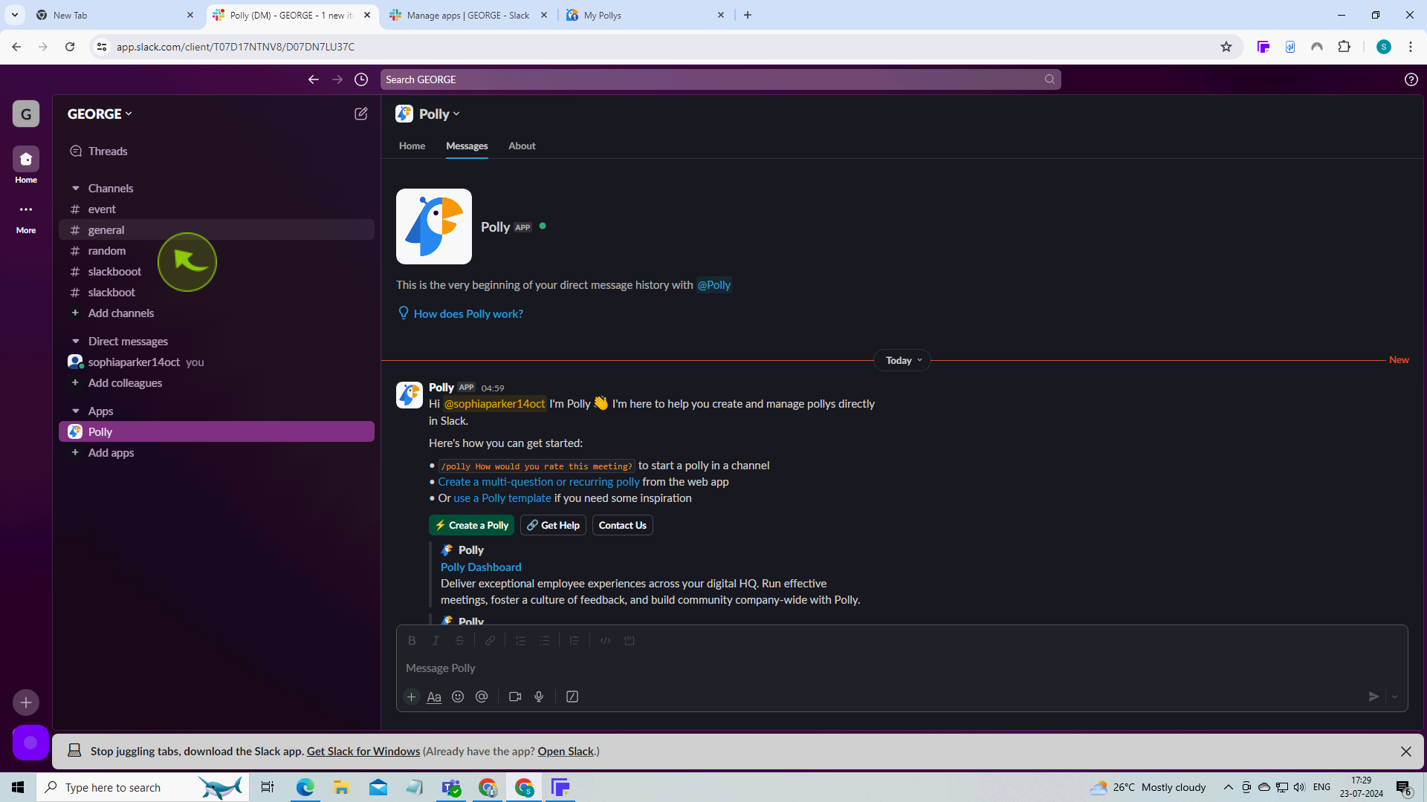Click the GEORGE workspace G avatar
The image size is (1427, 802).
click(x=26, y=114)
